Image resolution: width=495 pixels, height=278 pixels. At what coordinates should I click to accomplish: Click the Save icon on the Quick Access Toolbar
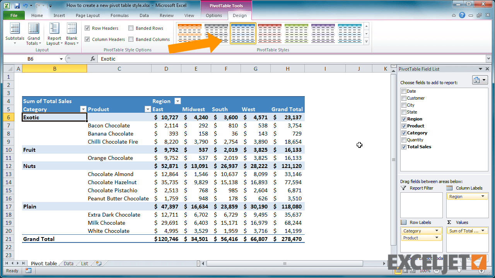(16, 5)
